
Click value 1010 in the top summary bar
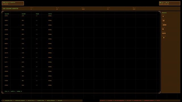click(134, 9)
